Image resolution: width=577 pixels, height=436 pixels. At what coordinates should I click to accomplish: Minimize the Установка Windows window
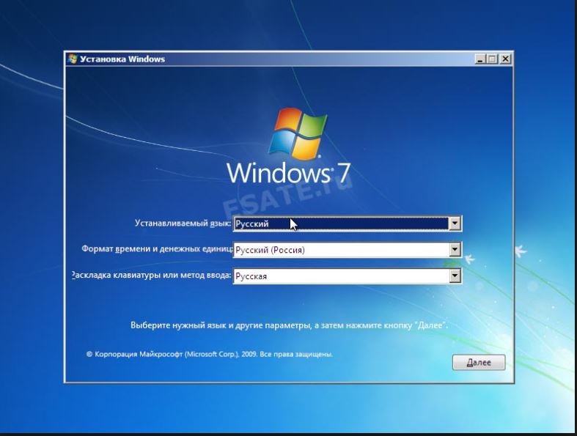pos(479,59)
